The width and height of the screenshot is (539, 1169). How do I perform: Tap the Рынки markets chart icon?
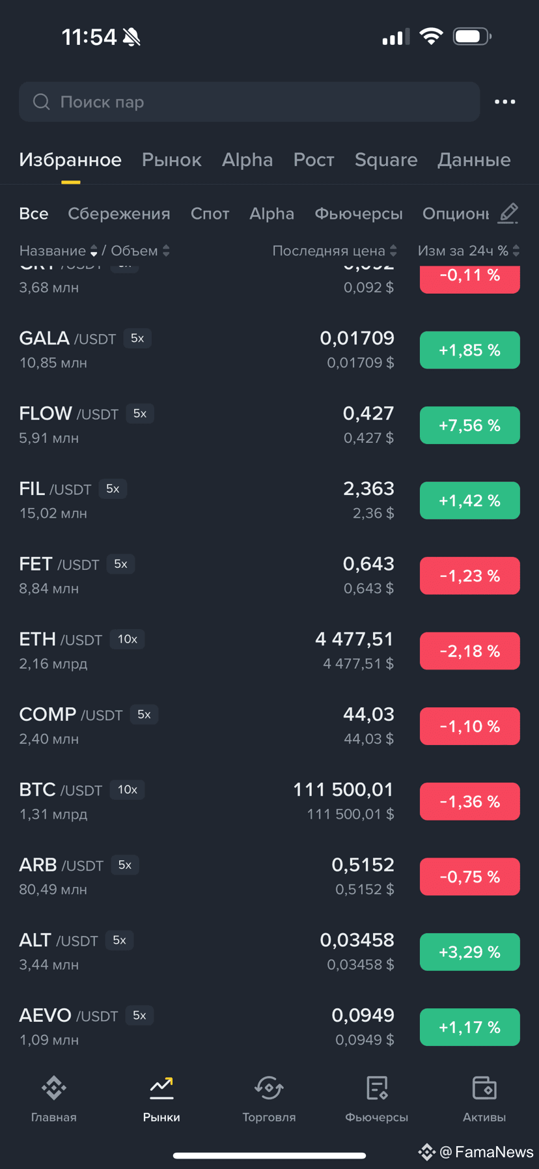click(161, 1086)
